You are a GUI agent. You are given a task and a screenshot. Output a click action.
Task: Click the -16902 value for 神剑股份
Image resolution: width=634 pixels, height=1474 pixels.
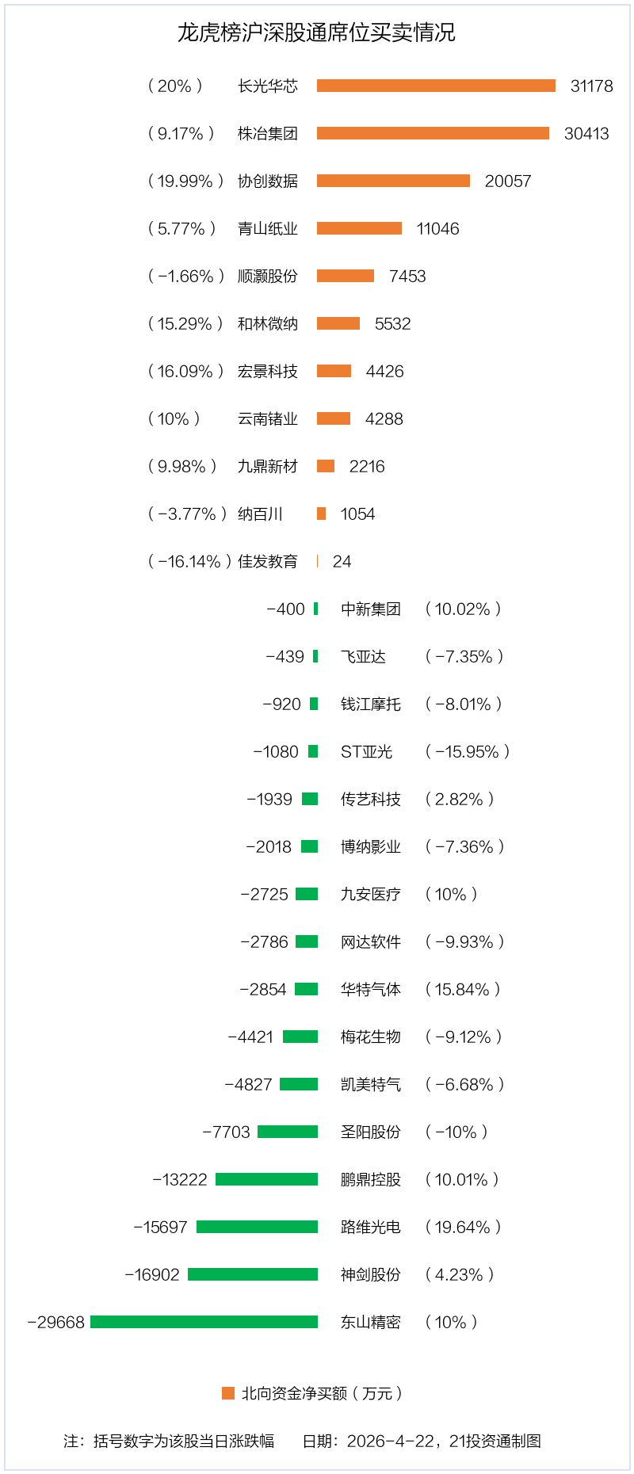[152, 1274]
